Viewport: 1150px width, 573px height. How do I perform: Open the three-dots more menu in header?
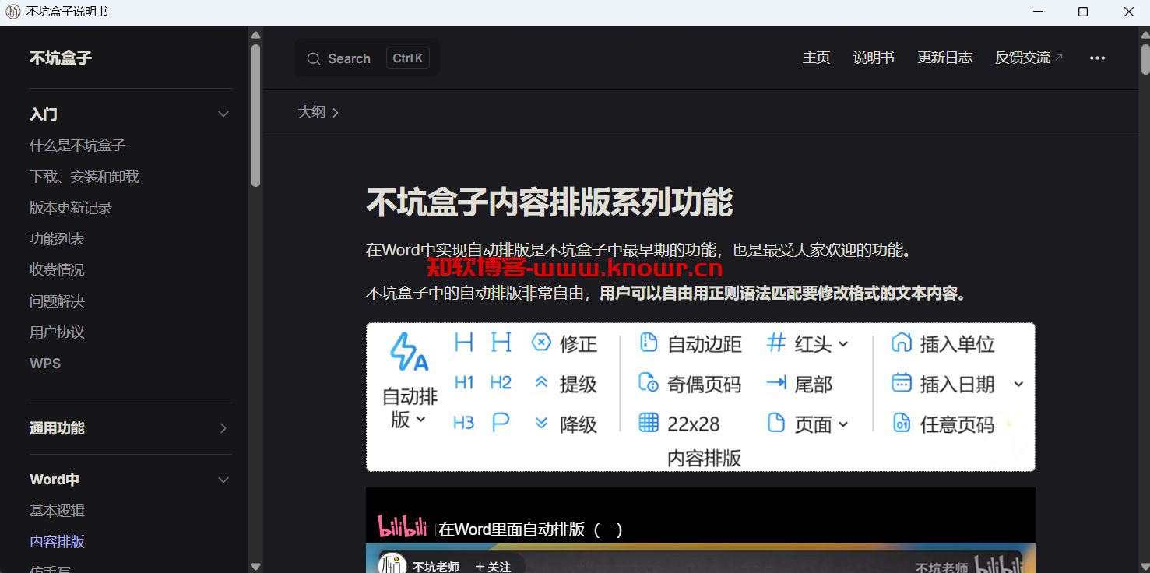tap(1097, 58)
